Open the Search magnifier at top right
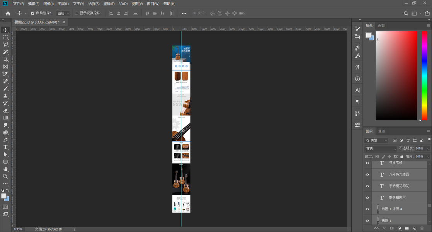 click(406, 13)
